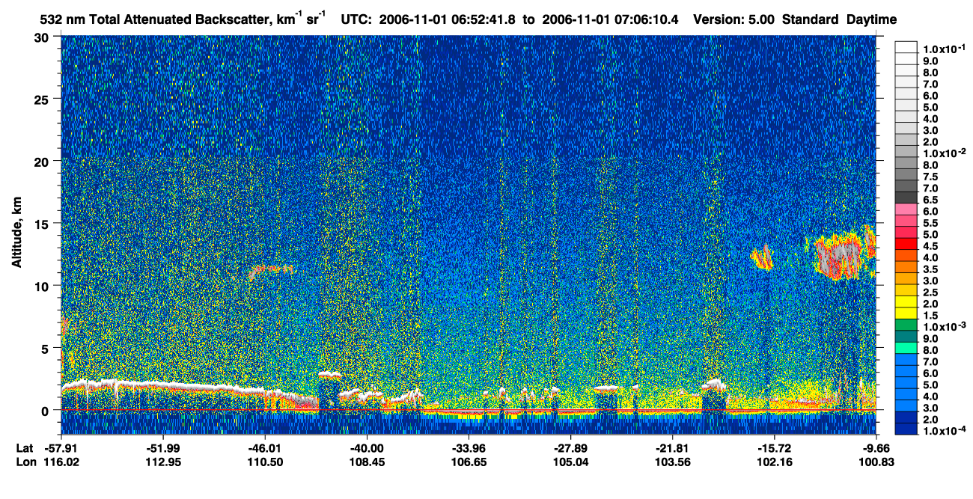Click latitude value -46.01

pyautogui.click(x=265, y=448)
